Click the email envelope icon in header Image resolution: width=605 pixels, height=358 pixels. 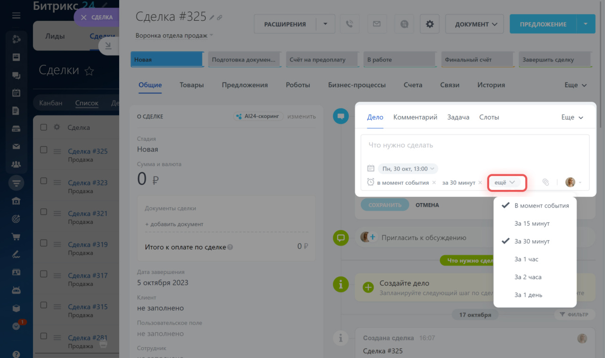377,24
